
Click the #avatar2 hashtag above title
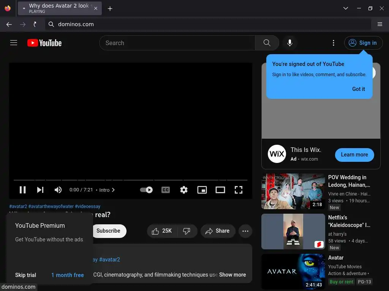(x=18, y=207)
